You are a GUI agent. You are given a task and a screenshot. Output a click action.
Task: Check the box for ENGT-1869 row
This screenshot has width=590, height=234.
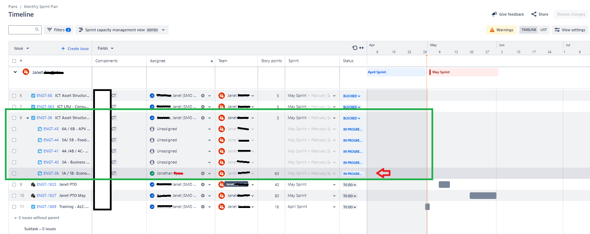click(x=14, y=207)
